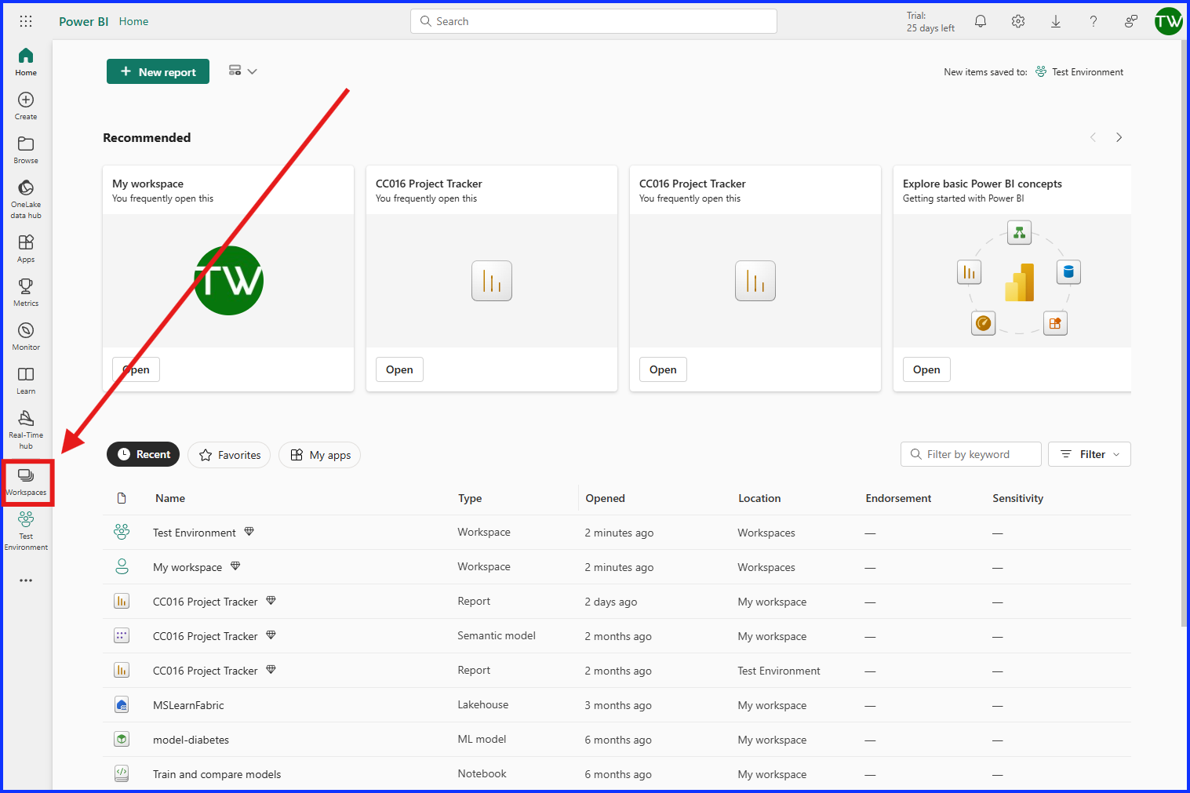This screenshot has height=793, width=1190.
Task: Switch to the Favorites tab
Action: (x=228, y=454)
